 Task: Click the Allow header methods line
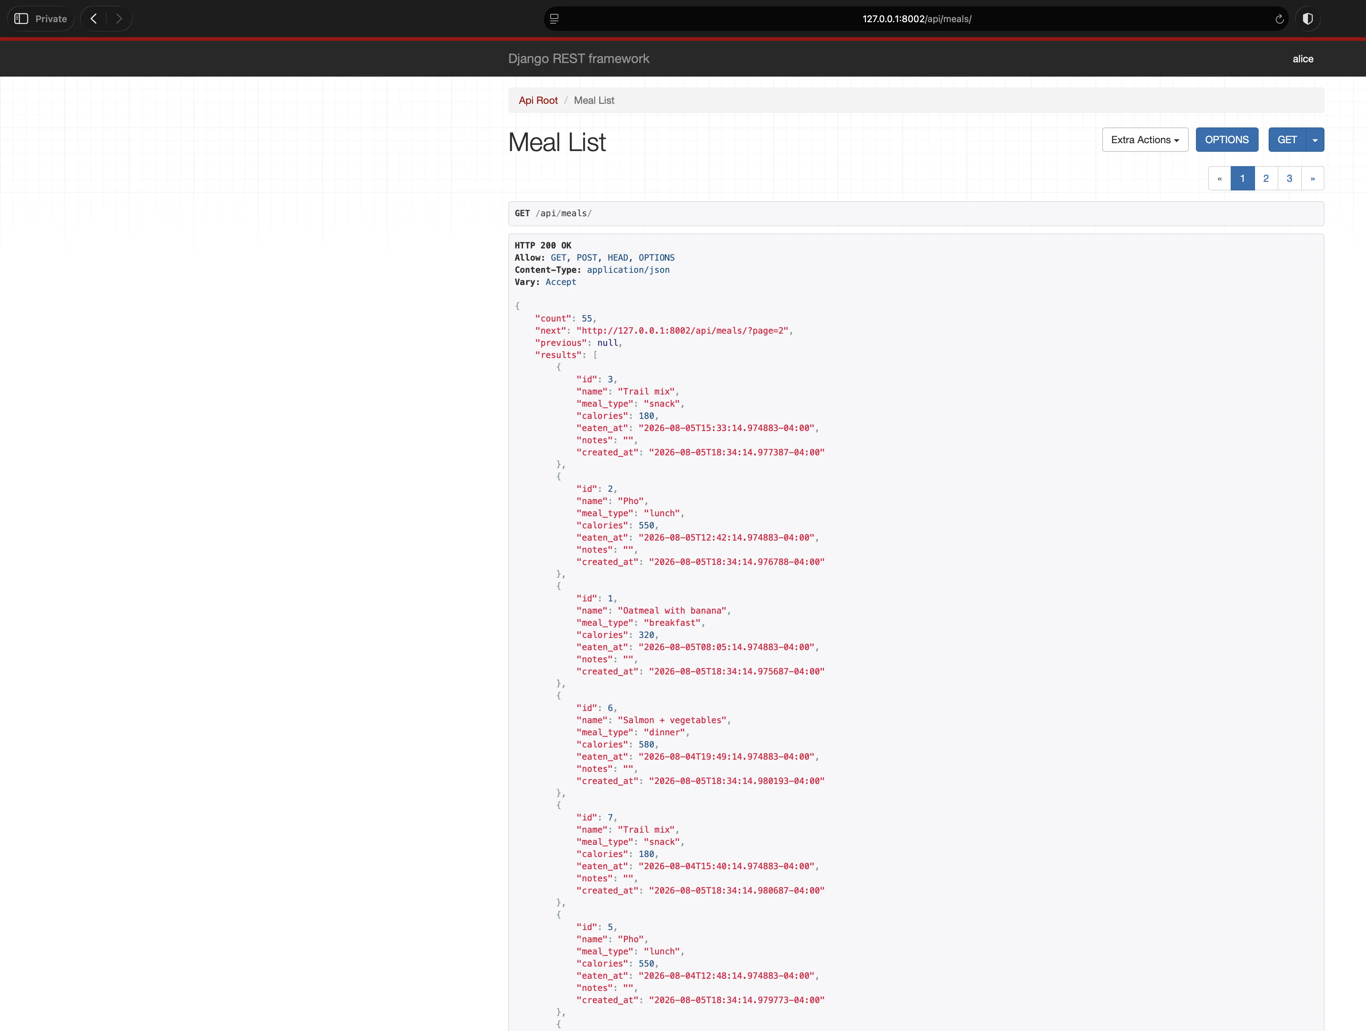pos(594,258)
